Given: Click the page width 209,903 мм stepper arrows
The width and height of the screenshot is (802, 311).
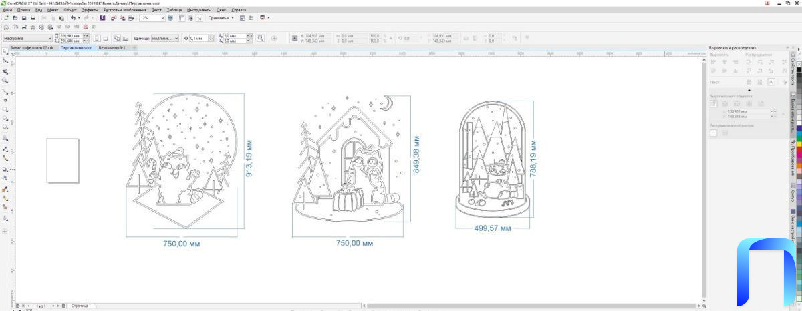Looking at the screenshot, I should [x=86, y=35].
